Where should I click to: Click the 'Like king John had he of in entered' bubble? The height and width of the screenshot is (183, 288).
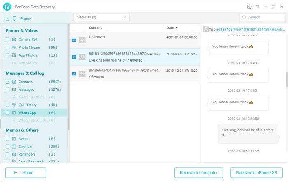(x=248, y=133)
